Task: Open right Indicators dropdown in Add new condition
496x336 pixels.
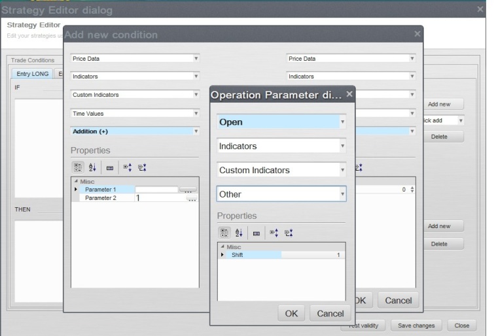Action: [412, 76]
